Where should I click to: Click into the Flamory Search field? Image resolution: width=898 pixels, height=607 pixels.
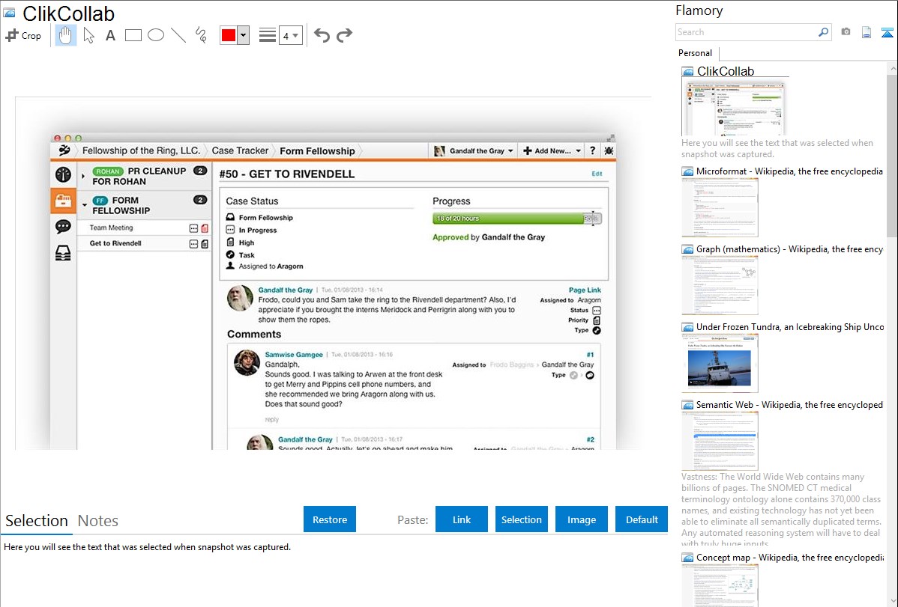click(x=747, y=32)
